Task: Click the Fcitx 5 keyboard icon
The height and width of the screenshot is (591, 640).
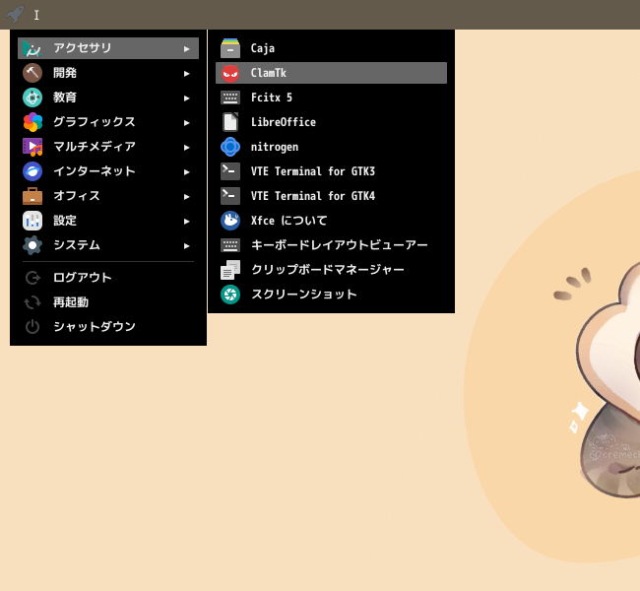Action: click(230, 98)
